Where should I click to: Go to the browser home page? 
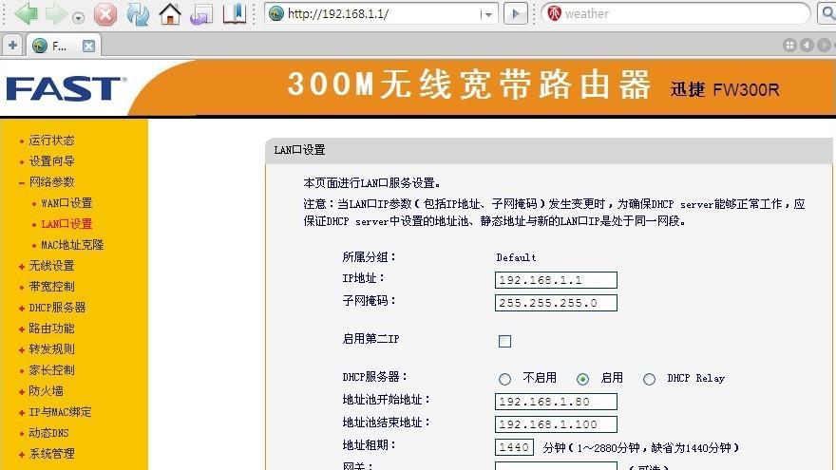(x=170, y=14)
